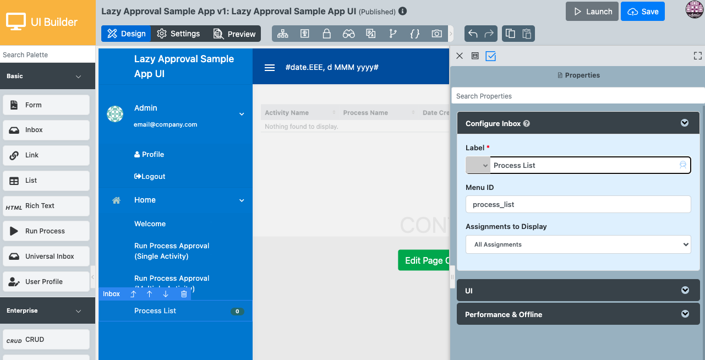Click the Menu ID input field
This screenshot has height=360, width=705.
(578, 204)
